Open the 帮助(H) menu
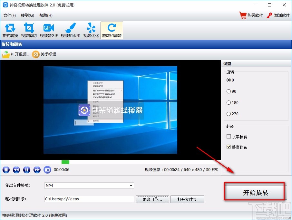Image resolution: width=292 pixels, height=220 pixels. pyautogui.click(x=46, y=15)
